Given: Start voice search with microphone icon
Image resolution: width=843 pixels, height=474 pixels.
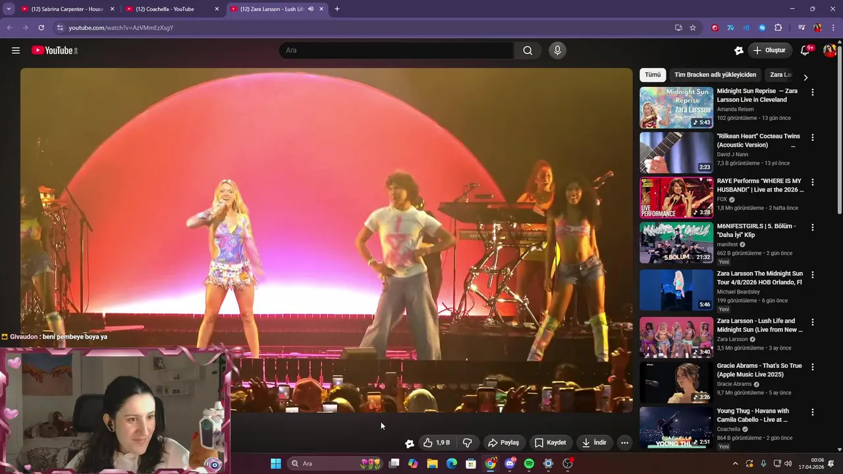Looking at the screenshot, I should coord(557,51).
